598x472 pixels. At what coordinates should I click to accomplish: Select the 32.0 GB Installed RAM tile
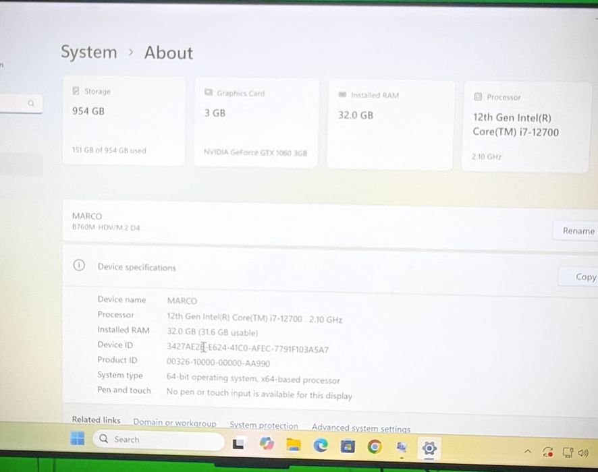[x=391, y=125]
